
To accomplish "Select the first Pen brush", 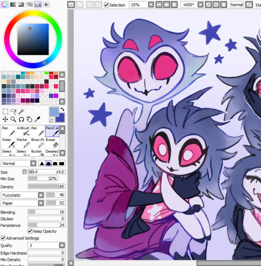I will coord(8,131).
